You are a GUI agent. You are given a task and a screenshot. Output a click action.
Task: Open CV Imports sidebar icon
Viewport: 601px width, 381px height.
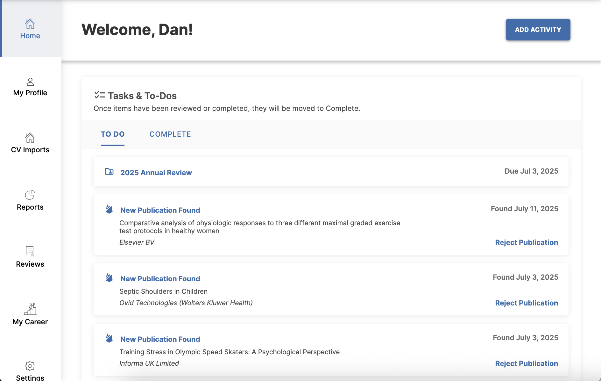tap(30, 138)
